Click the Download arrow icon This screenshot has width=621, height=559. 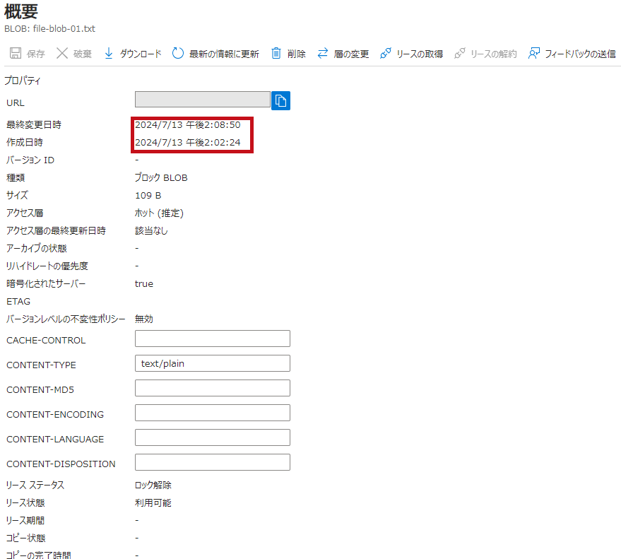tap(109, 53)
